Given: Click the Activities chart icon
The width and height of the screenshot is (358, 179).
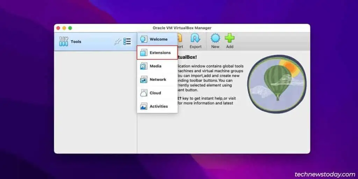Looking at the screenshot, I should pos(144,106).
